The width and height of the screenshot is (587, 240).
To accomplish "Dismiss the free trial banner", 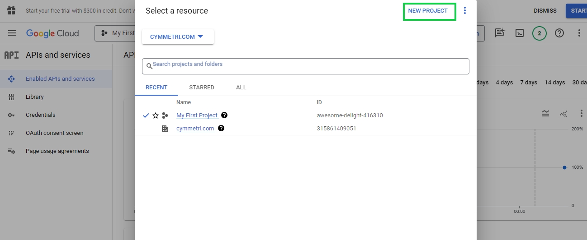I will click(x=545, y=11).
